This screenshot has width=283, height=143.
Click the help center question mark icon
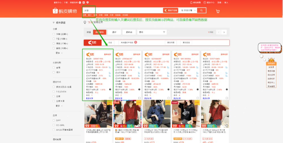(205, 3)
